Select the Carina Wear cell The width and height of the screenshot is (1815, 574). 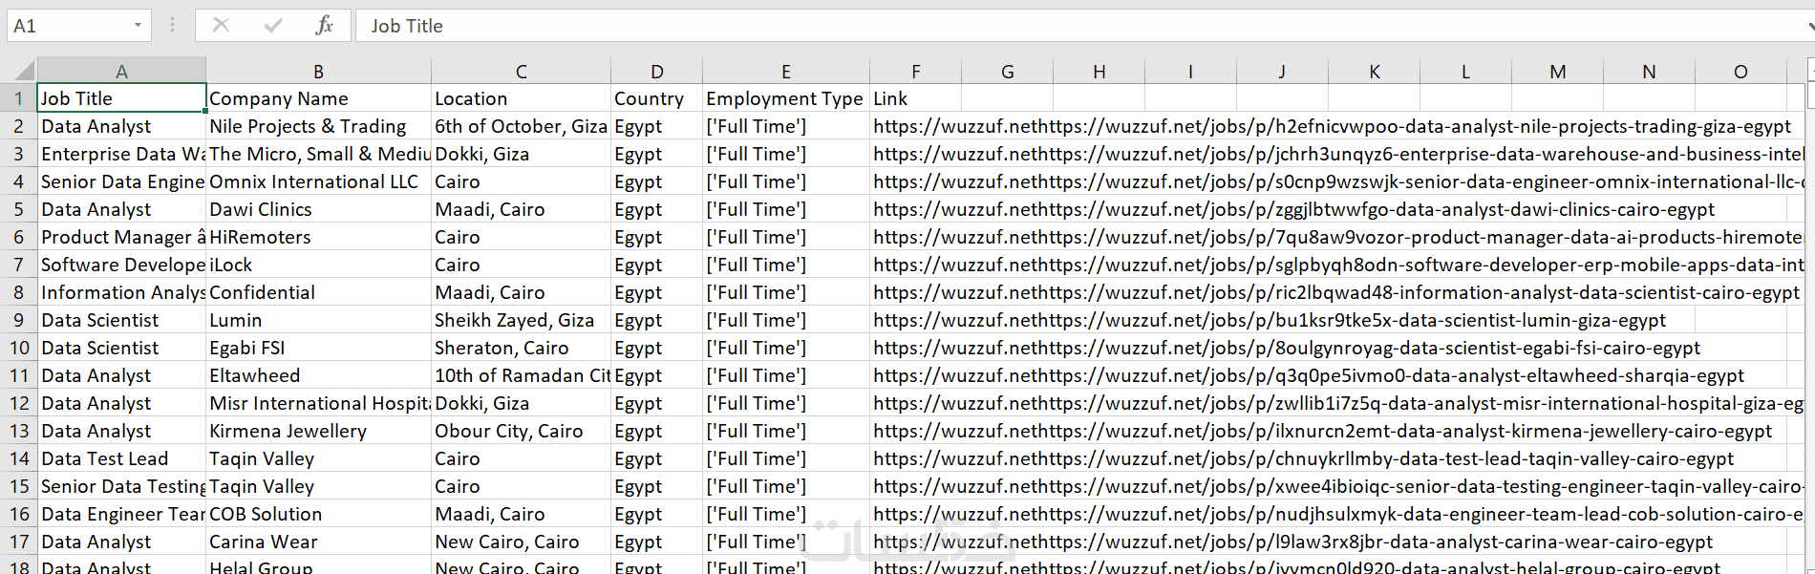(318, 542)
